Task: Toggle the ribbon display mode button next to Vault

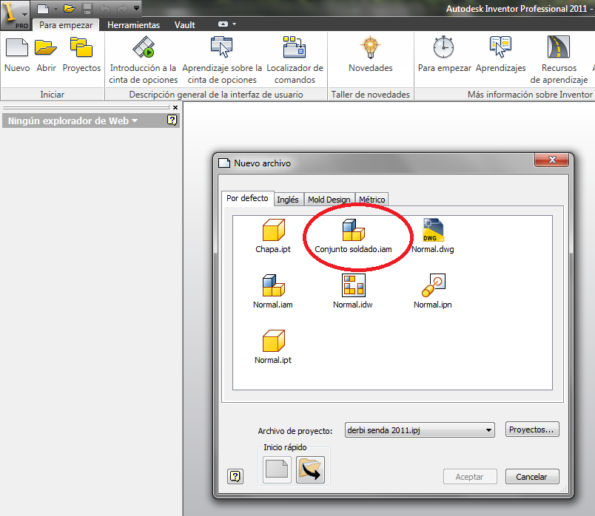Action: [223, 24]
